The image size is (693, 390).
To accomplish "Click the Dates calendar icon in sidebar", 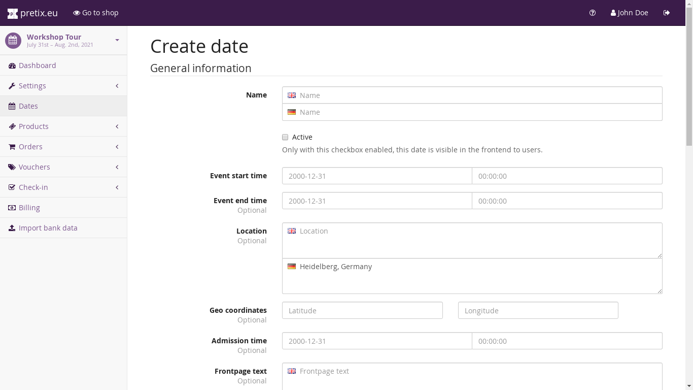I will (x=12, y=106).
